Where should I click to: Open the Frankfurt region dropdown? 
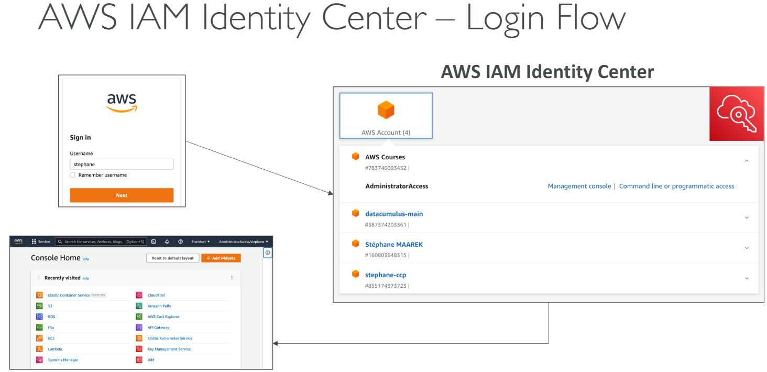click(x=201, y=242)
